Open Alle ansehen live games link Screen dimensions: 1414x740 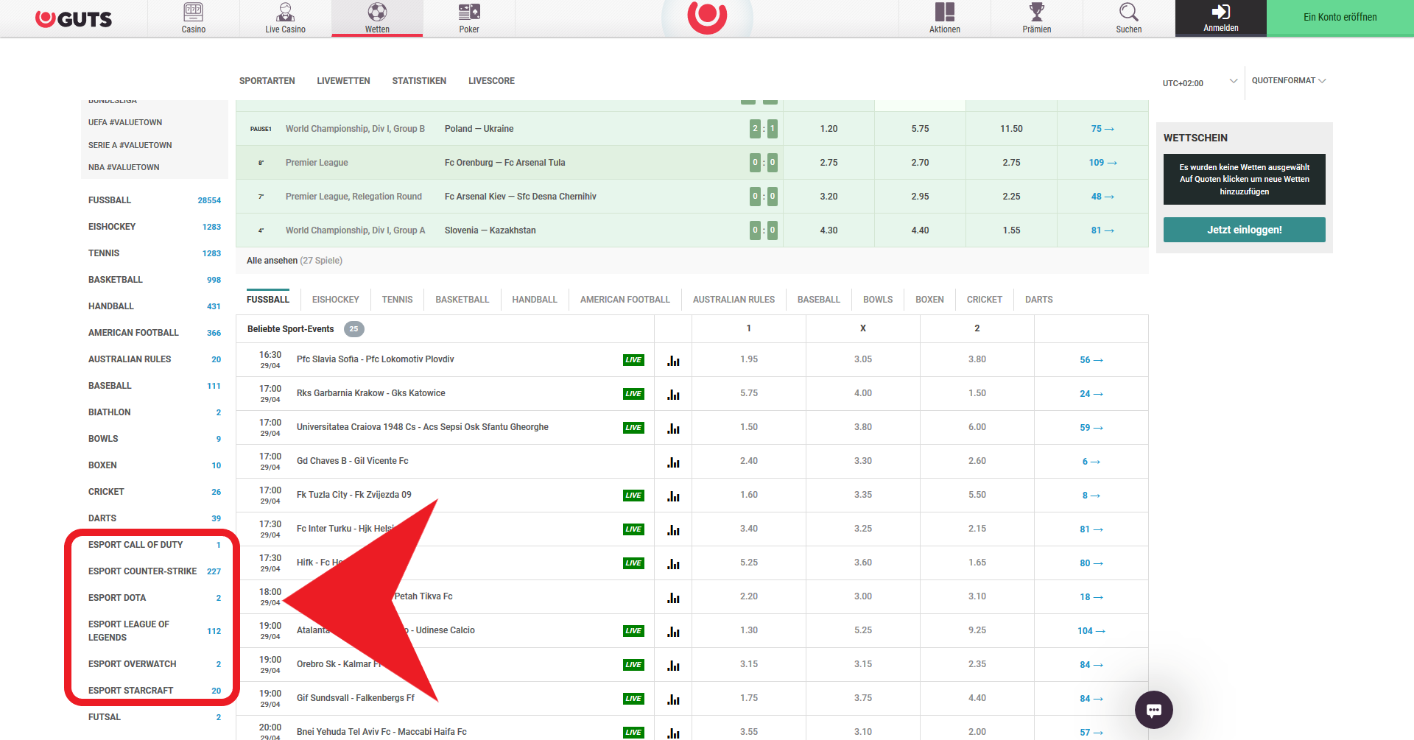[x=295, y=261]
